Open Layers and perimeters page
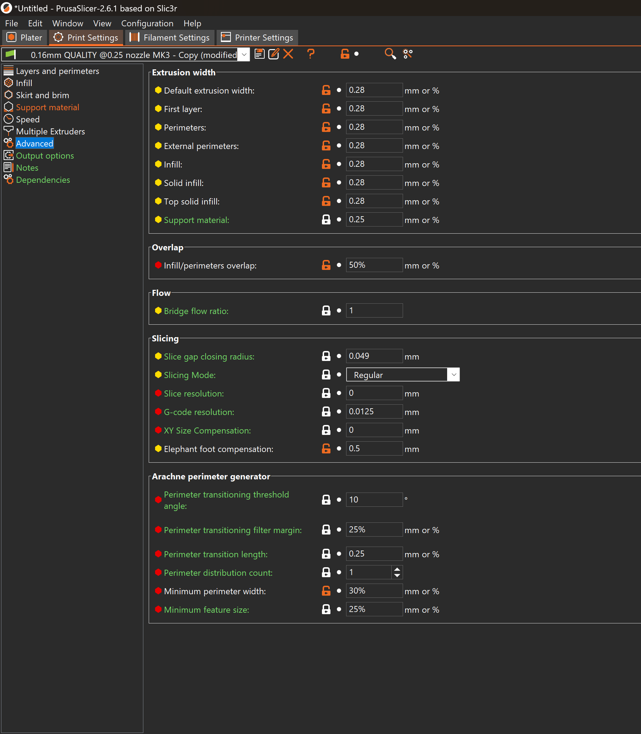The image size is (641, 734). tap(57, 71)
